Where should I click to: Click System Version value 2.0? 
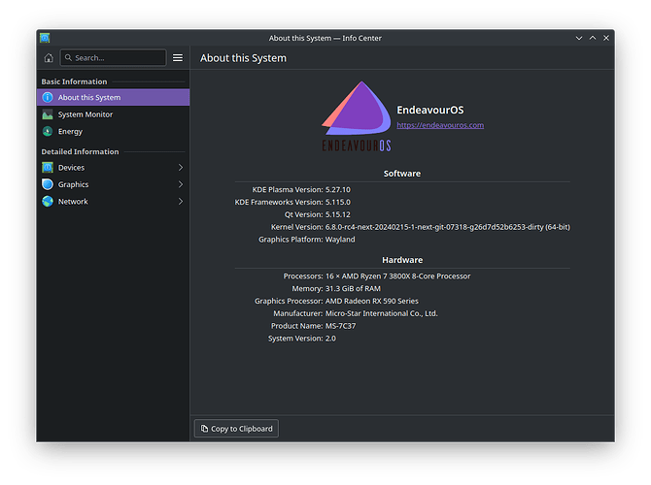tap(330, 339)
